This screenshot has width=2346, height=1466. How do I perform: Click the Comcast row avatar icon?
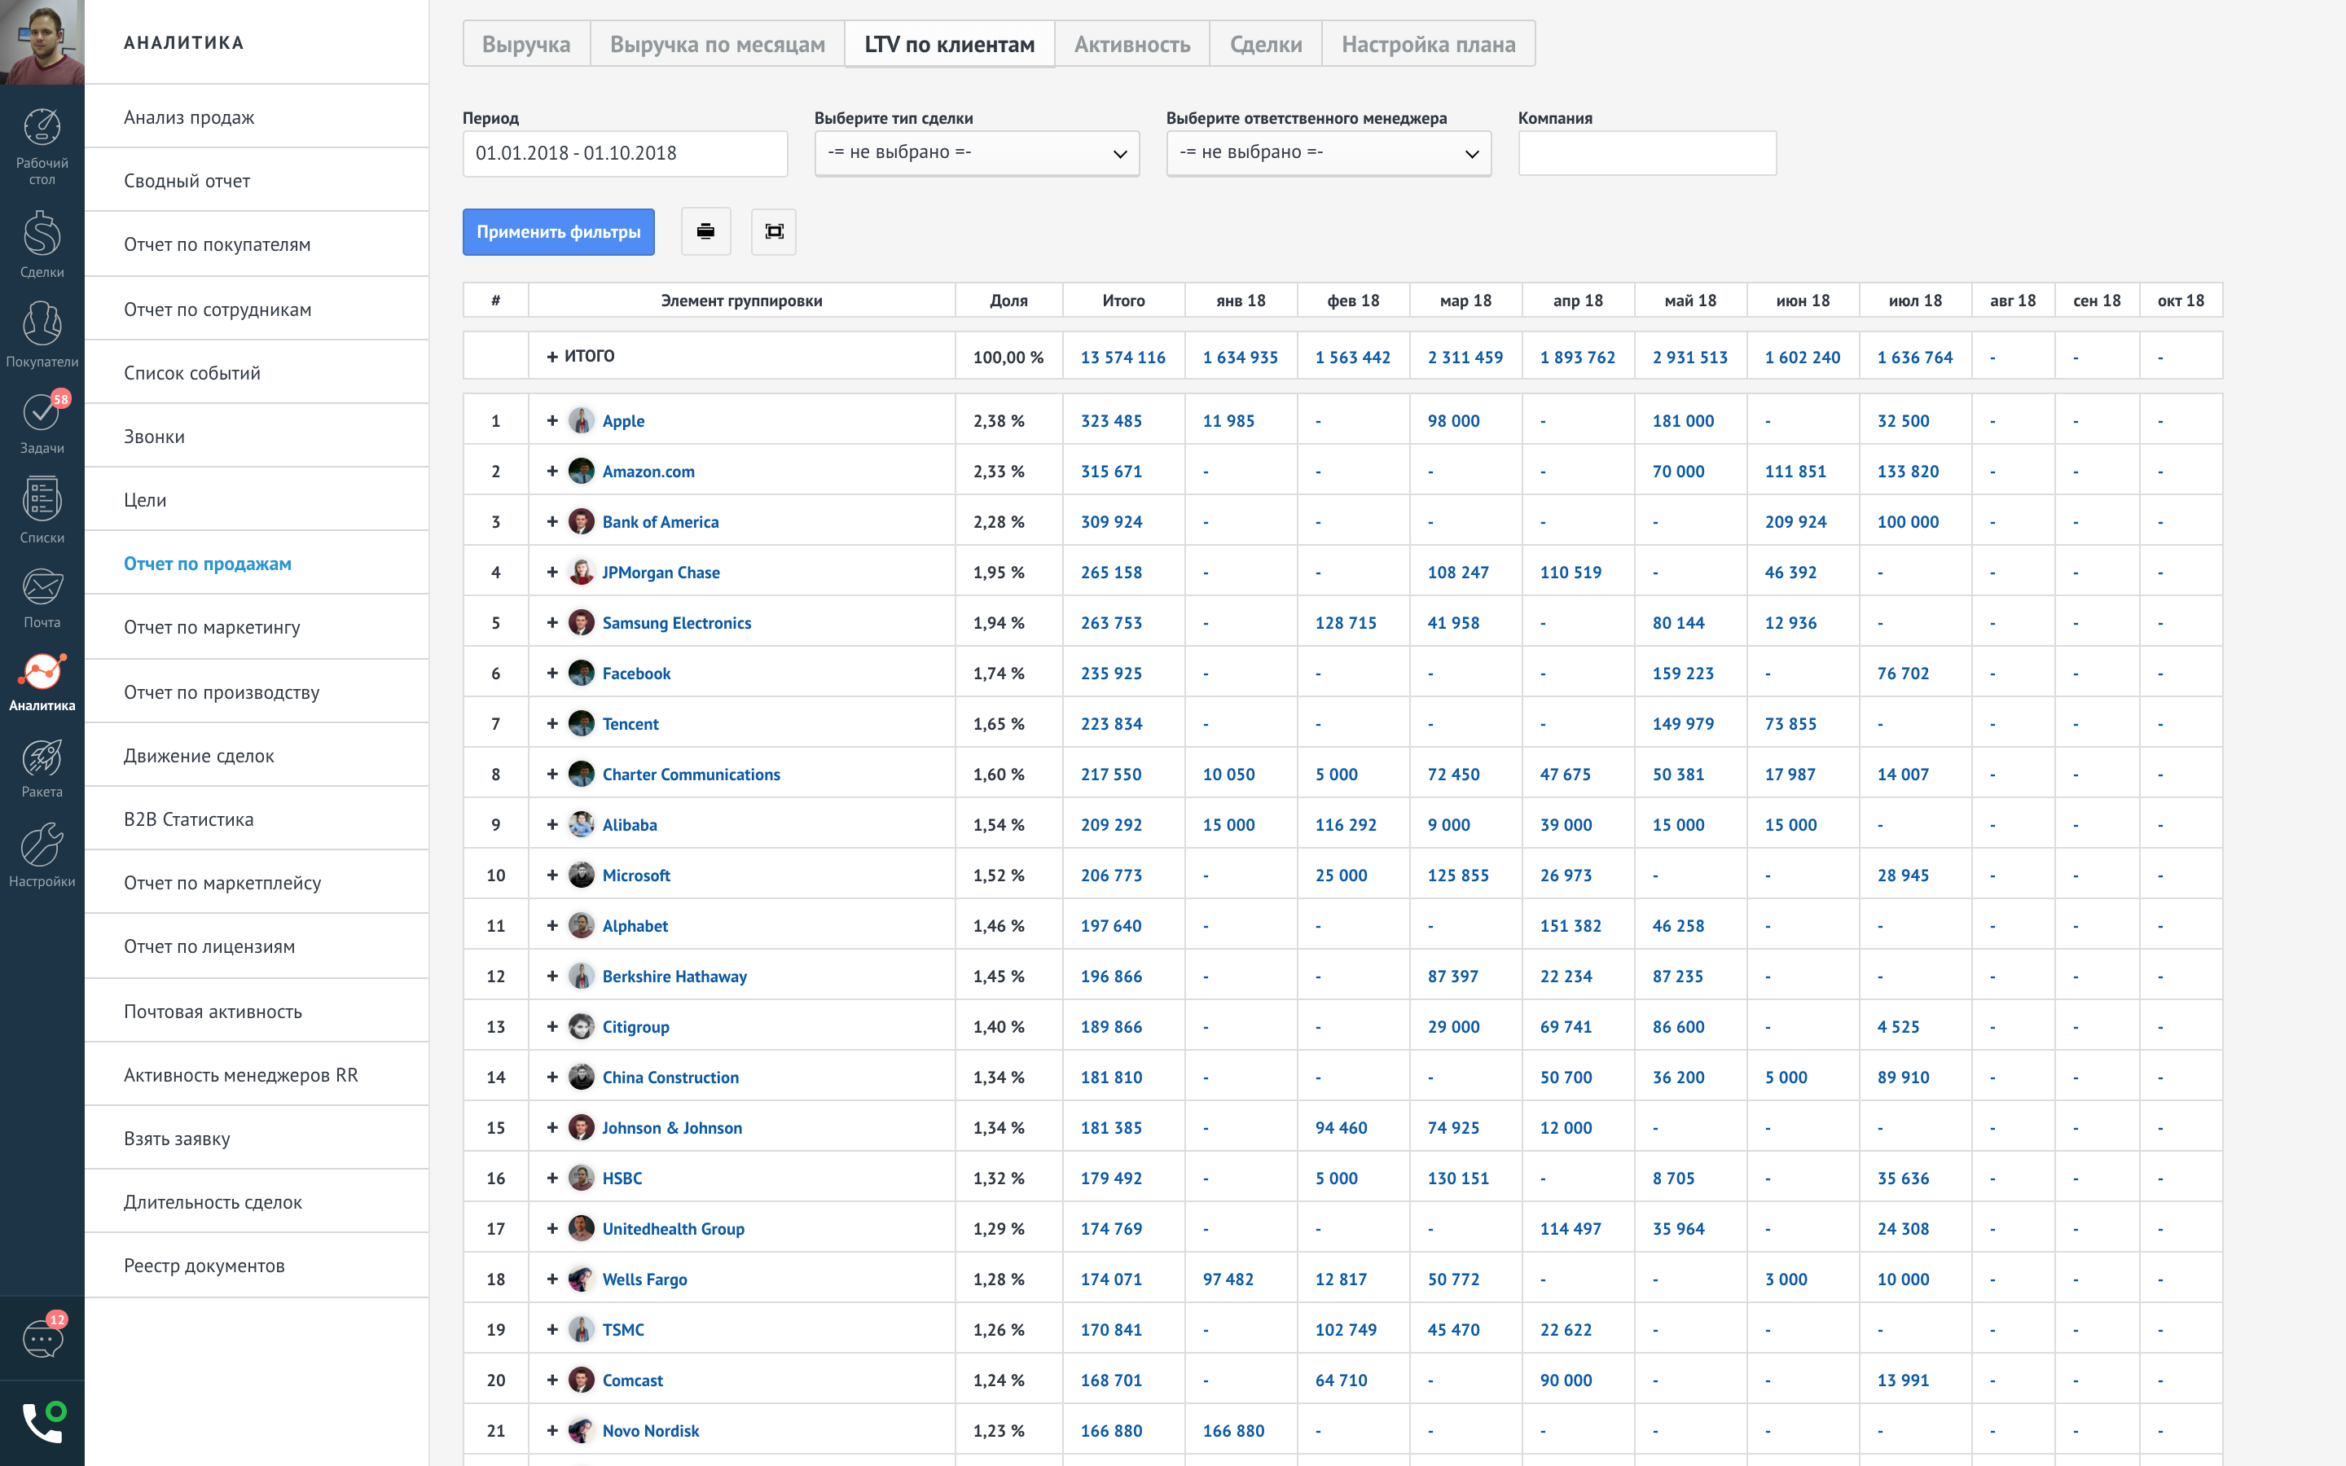coord(581,1380)
